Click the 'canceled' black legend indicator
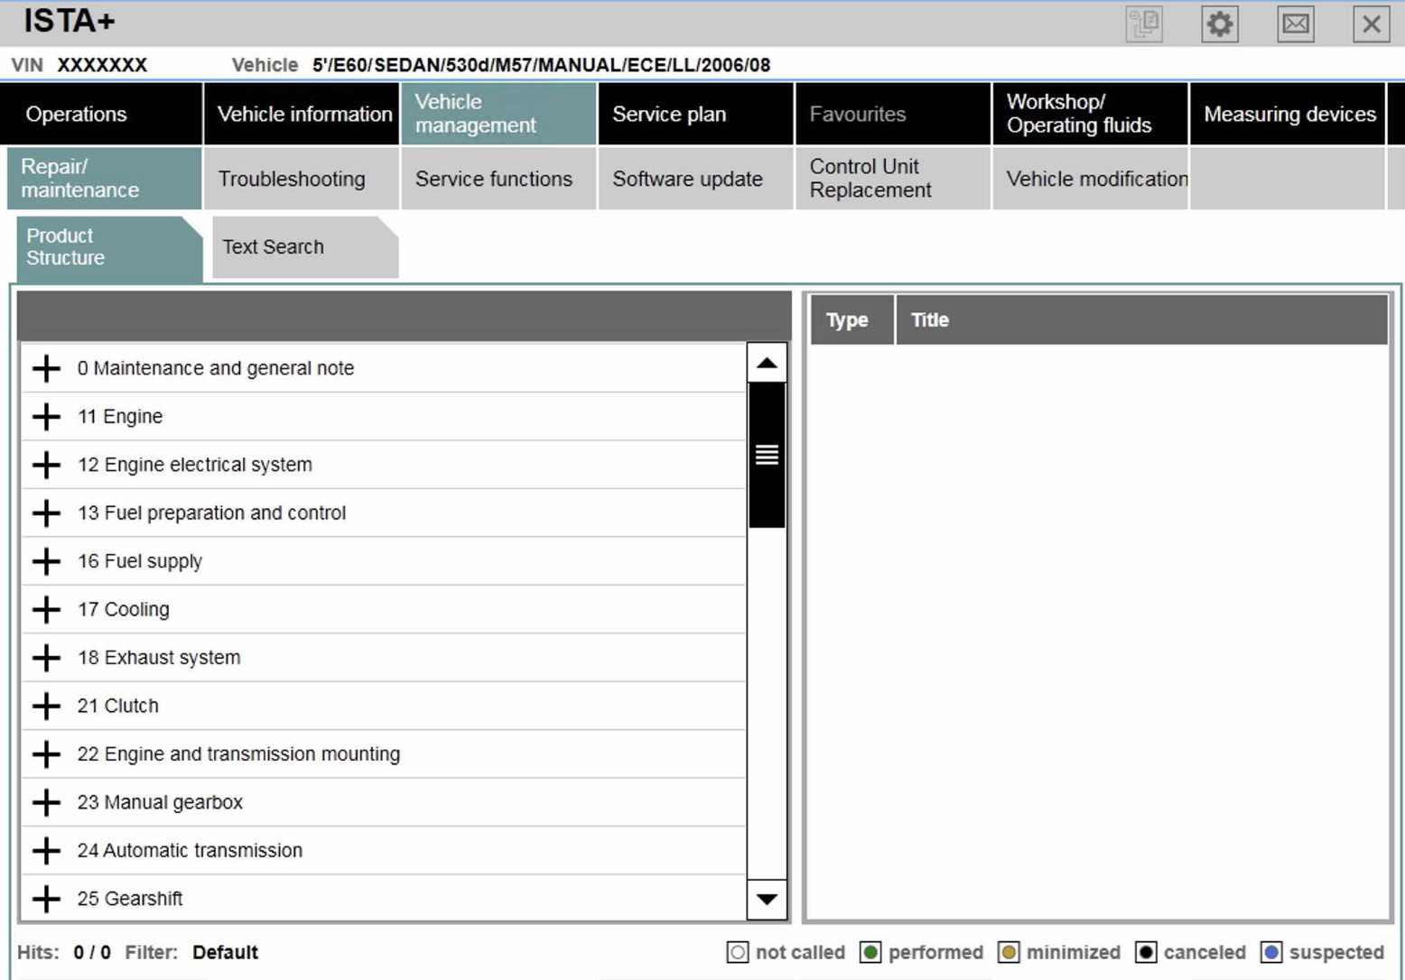 [1146, 952]
